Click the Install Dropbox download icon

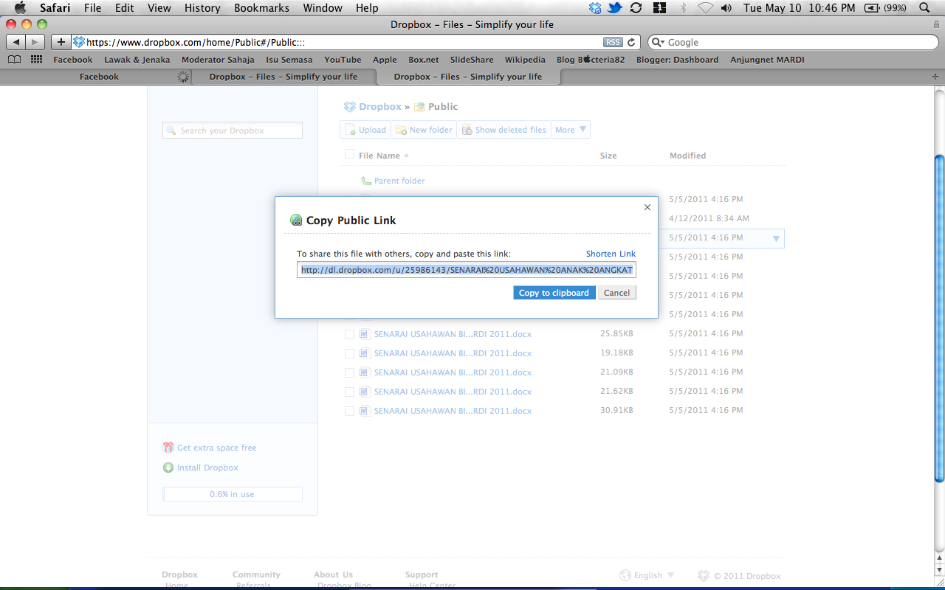[x=168, y=468]
